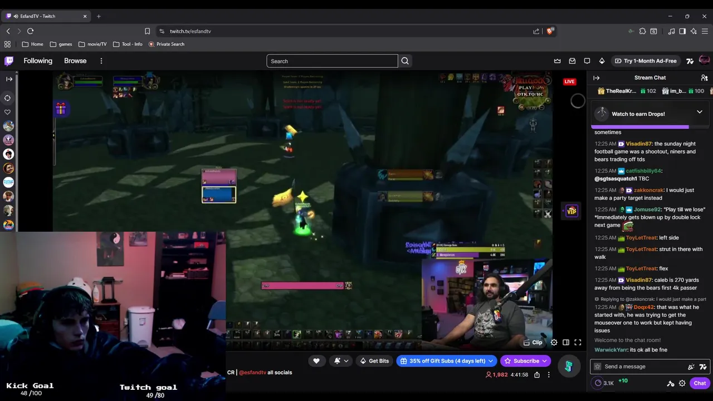Share the stream with the share icon

[x=537, y=375]
